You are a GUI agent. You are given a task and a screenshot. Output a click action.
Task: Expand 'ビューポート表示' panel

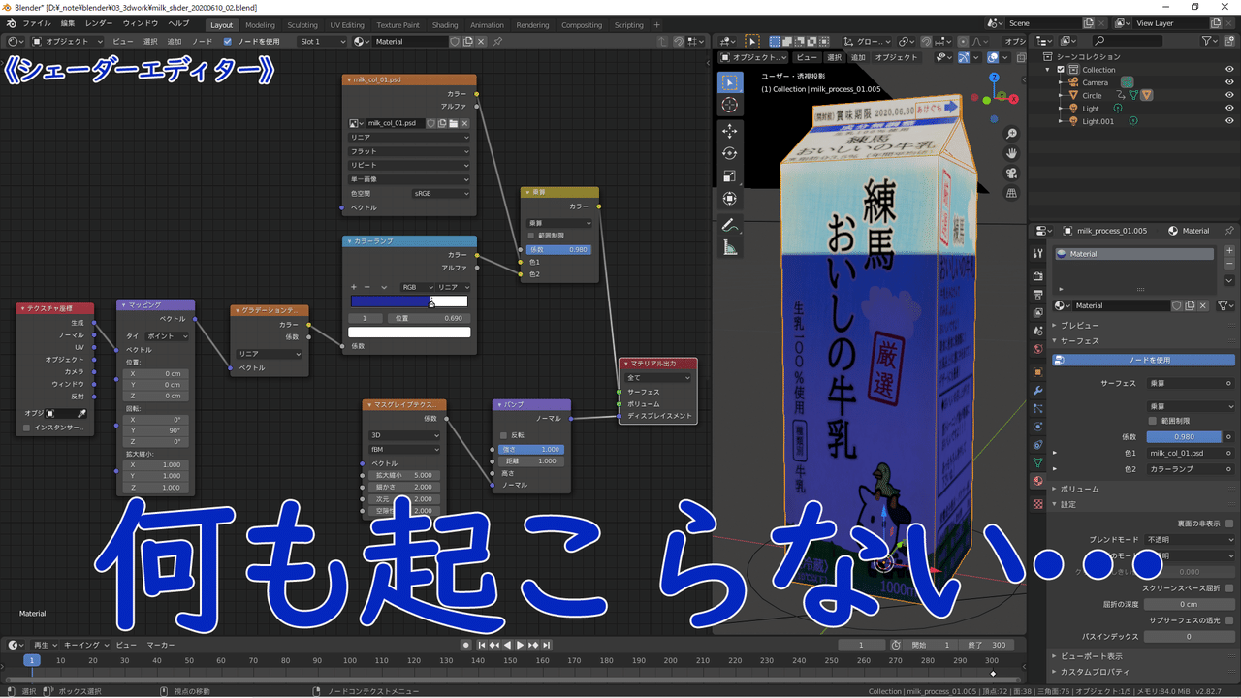click(1091, 656)
